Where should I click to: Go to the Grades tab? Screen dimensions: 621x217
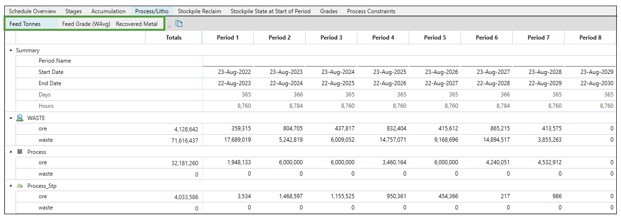tap(329, 11)
